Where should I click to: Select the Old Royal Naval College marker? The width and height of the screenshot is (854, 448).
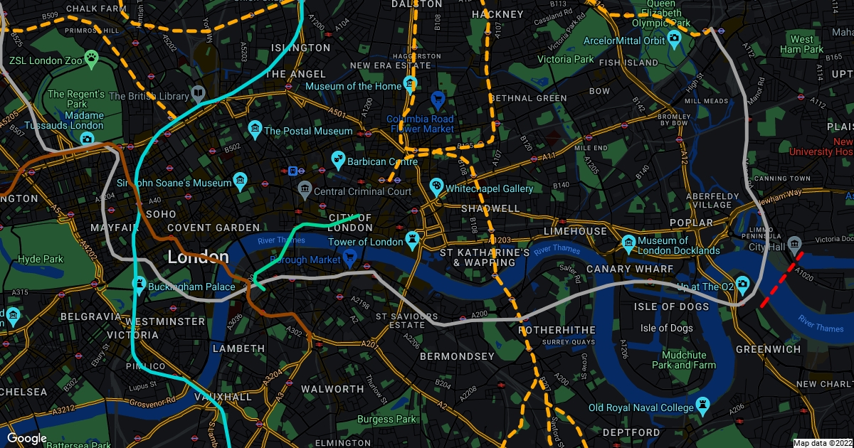click(703, 405)
